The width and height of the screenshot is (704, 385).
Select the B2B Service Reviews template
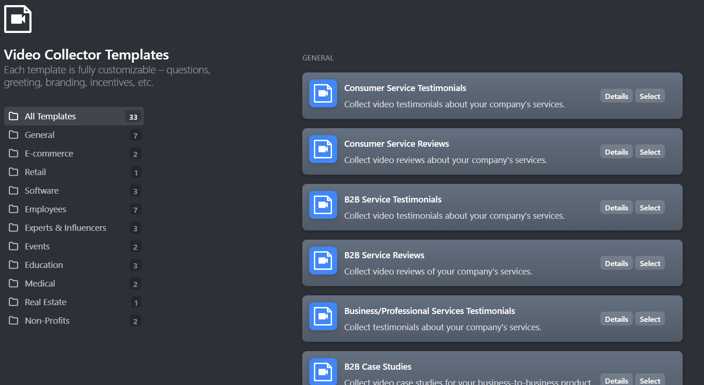coord(650,263)
